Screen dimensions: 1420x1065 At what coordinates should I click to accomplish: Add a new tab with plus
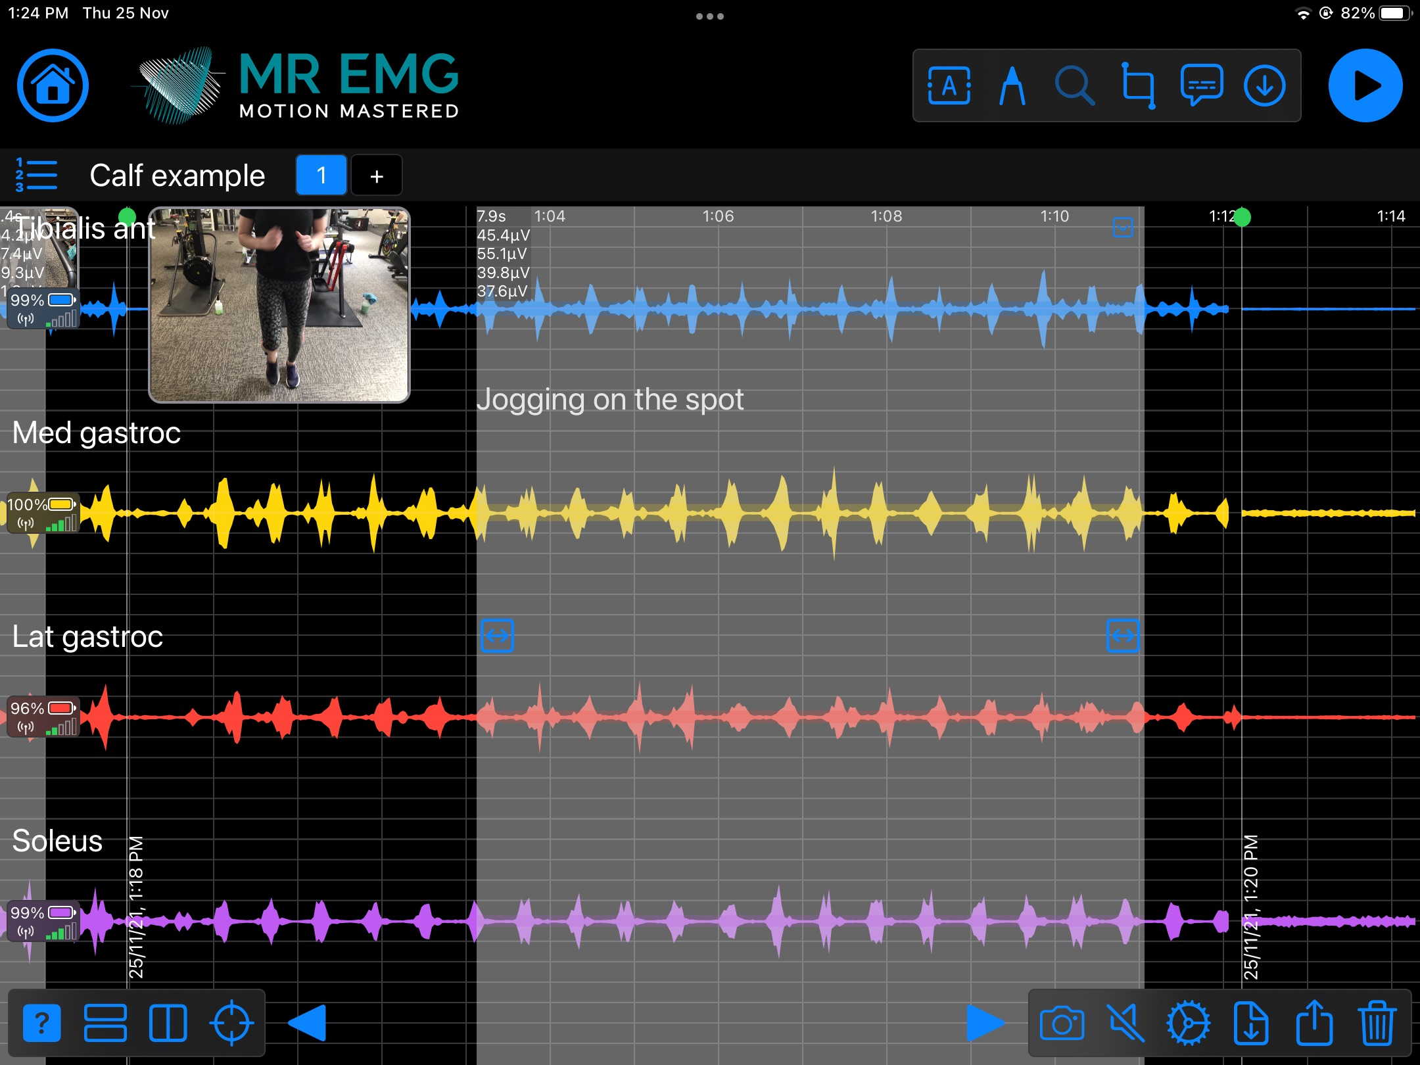pos(376,175)
